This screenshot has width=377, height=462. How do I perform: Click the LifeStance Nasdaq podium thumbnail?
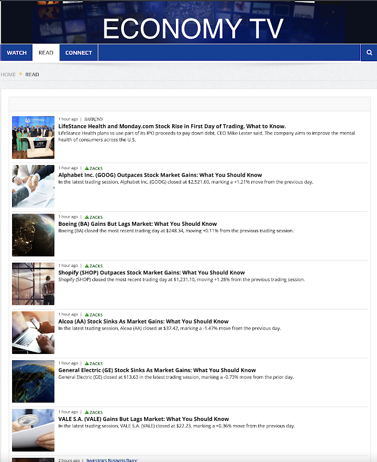click(x=33, y=137)
